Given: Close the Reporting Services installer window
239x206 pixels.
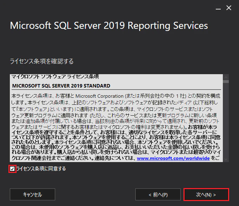Looking at the screenshot, I should (x=229, y=8).
